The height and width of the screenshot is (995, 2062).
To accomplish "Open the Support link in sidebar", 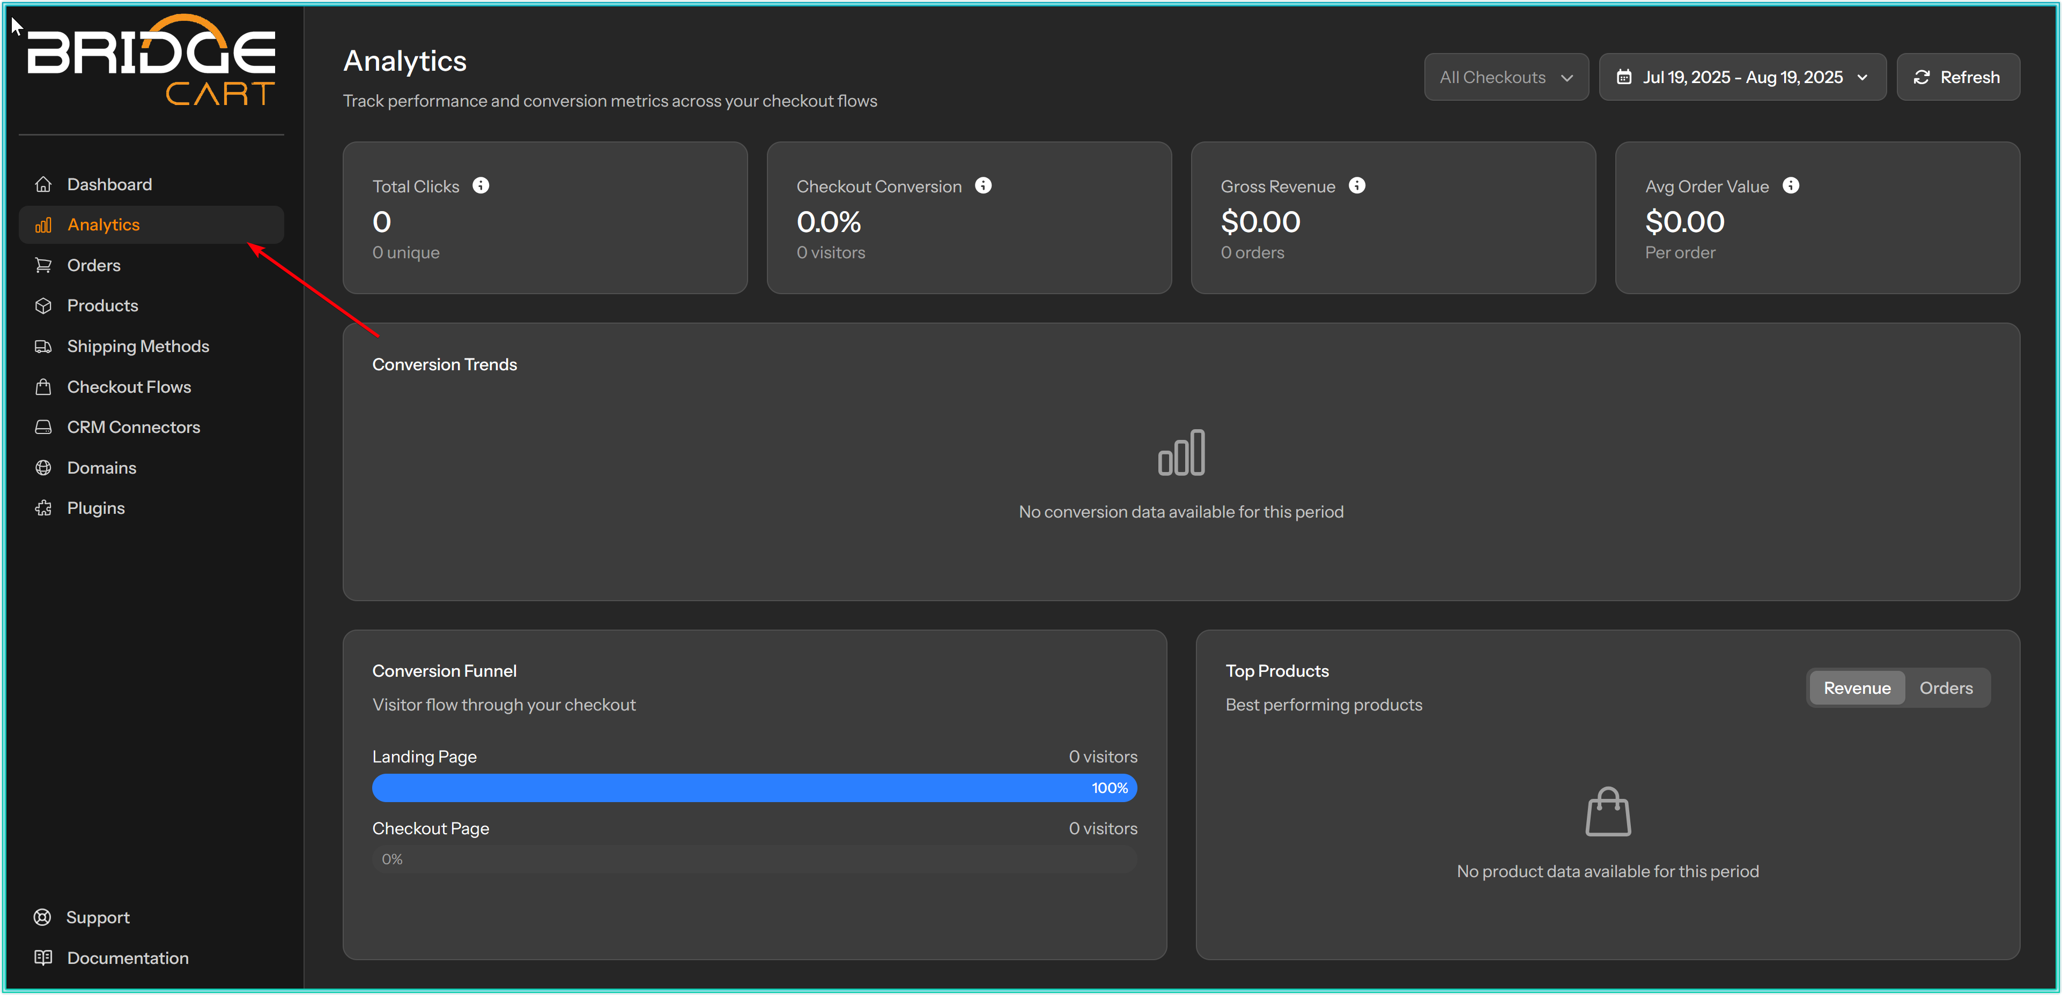I will (x=97, y=917).
